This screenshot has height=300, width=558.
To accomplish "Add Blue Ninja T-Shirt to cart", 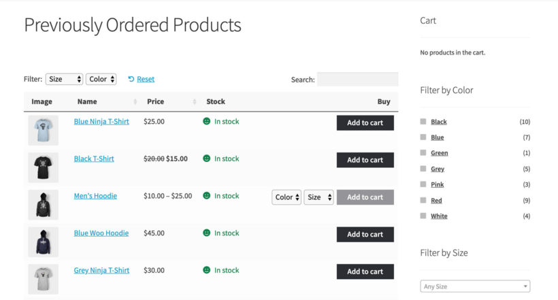I will 365,122.
